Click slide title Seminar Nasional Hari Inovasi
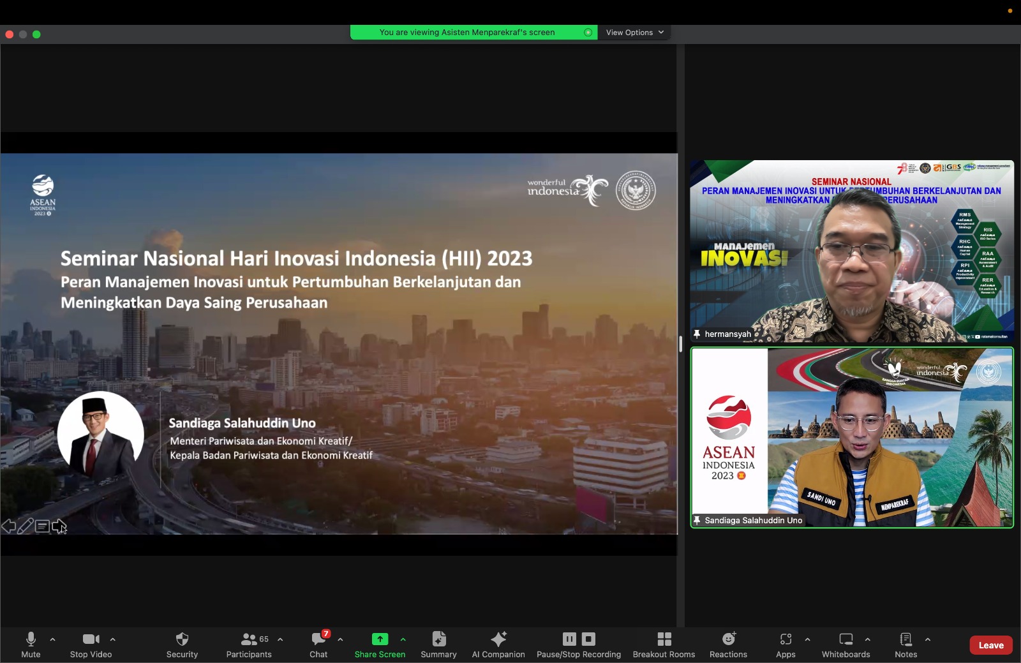1021x663 pixels. (x=296, y=258)
